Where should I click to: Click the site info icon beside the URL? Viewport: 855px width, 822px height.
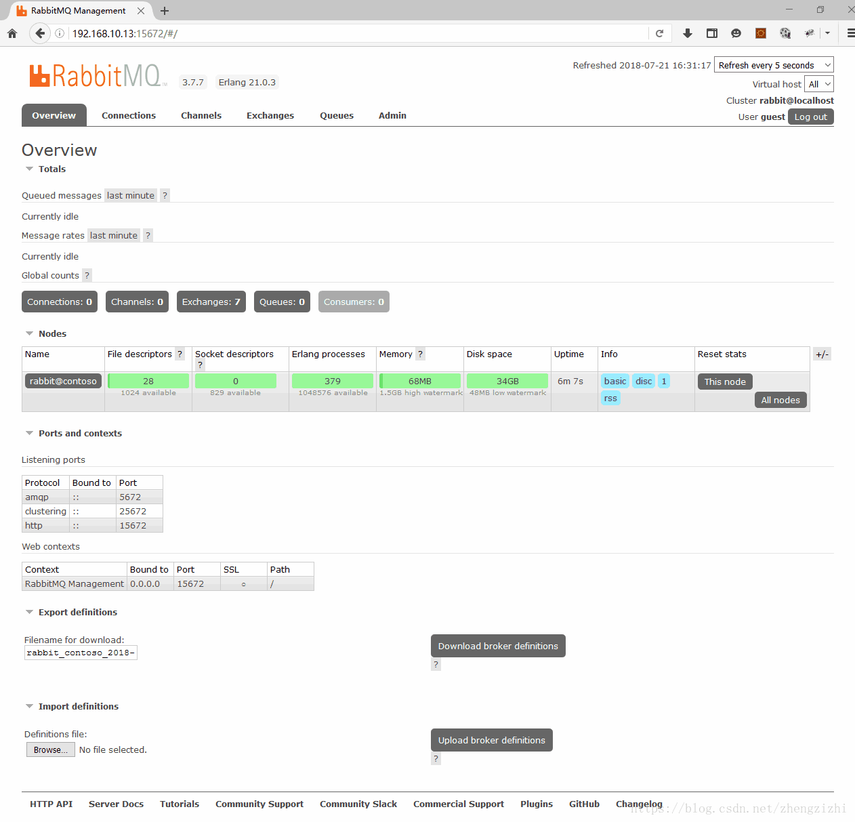click(x=60, y=33)
